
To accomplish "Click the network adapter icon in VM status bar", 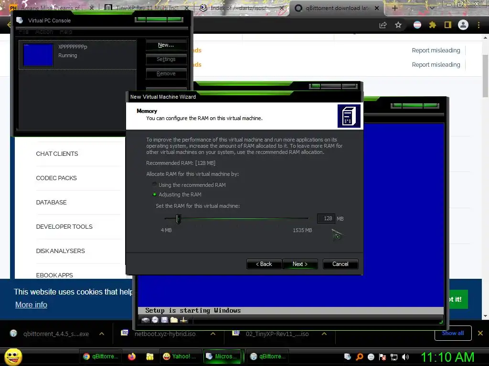I will pos(184,320).
